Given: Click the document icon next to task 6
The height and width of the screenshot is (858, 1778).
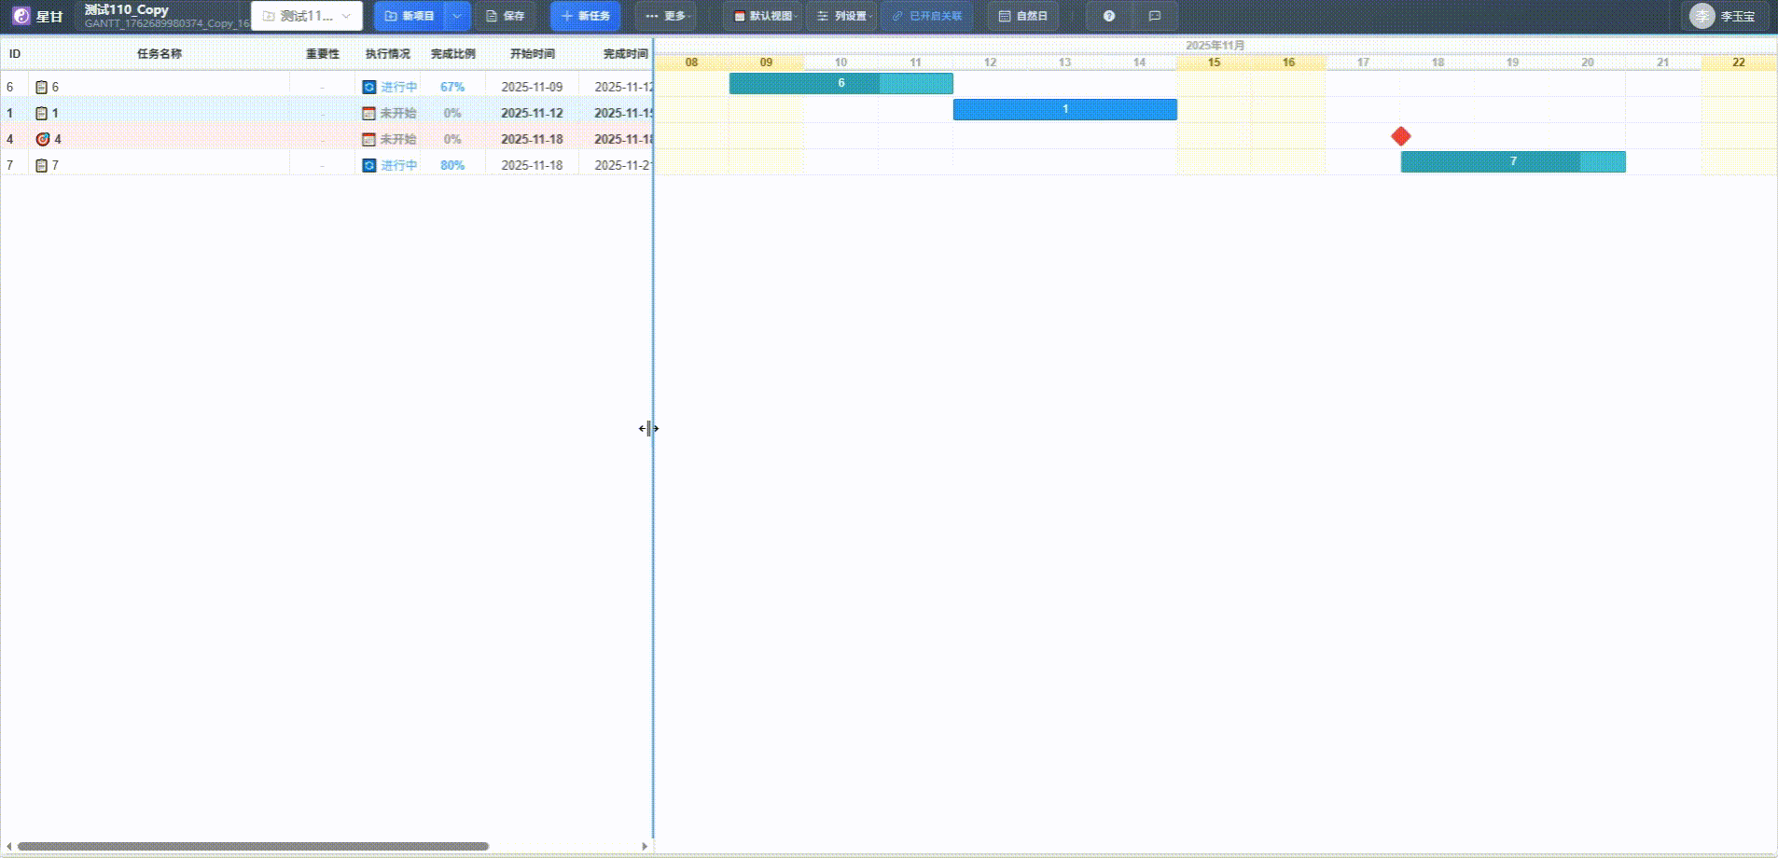Looking at the screenshot, I should coord(40,86).
